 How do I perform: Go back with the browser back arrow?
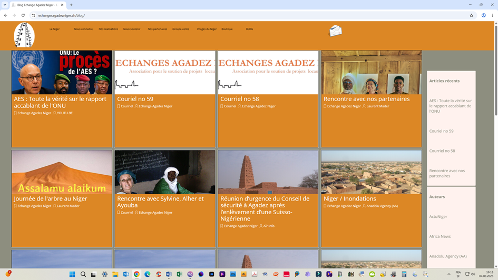pyautogui.click(x=5, y=15)
